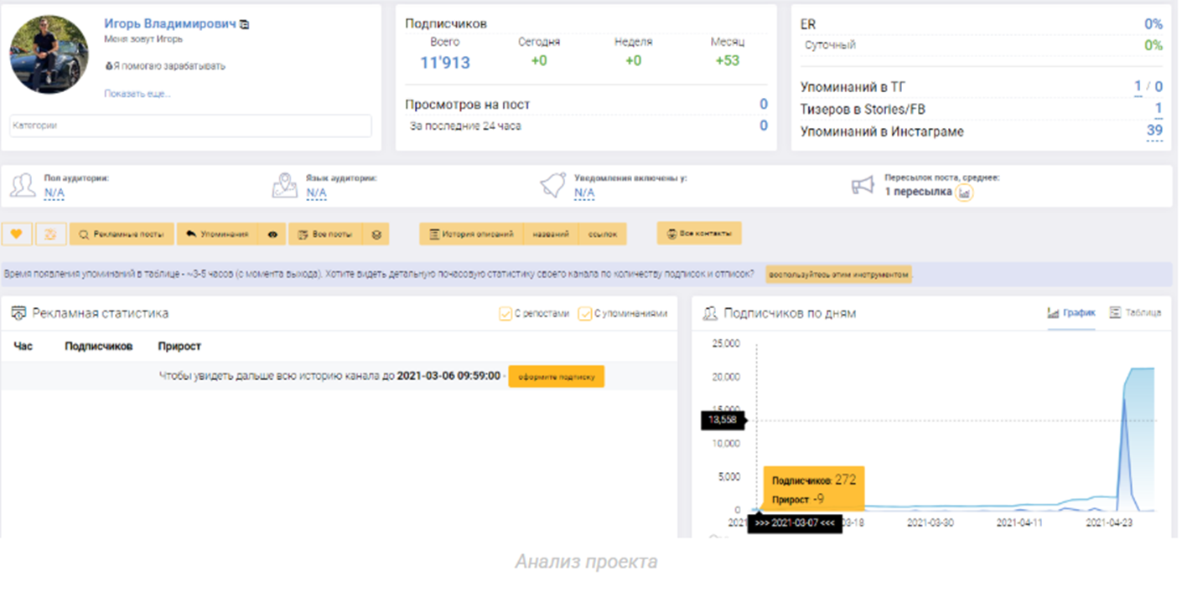Click the Instagram mentions count 39

(x=1153, y=131)
